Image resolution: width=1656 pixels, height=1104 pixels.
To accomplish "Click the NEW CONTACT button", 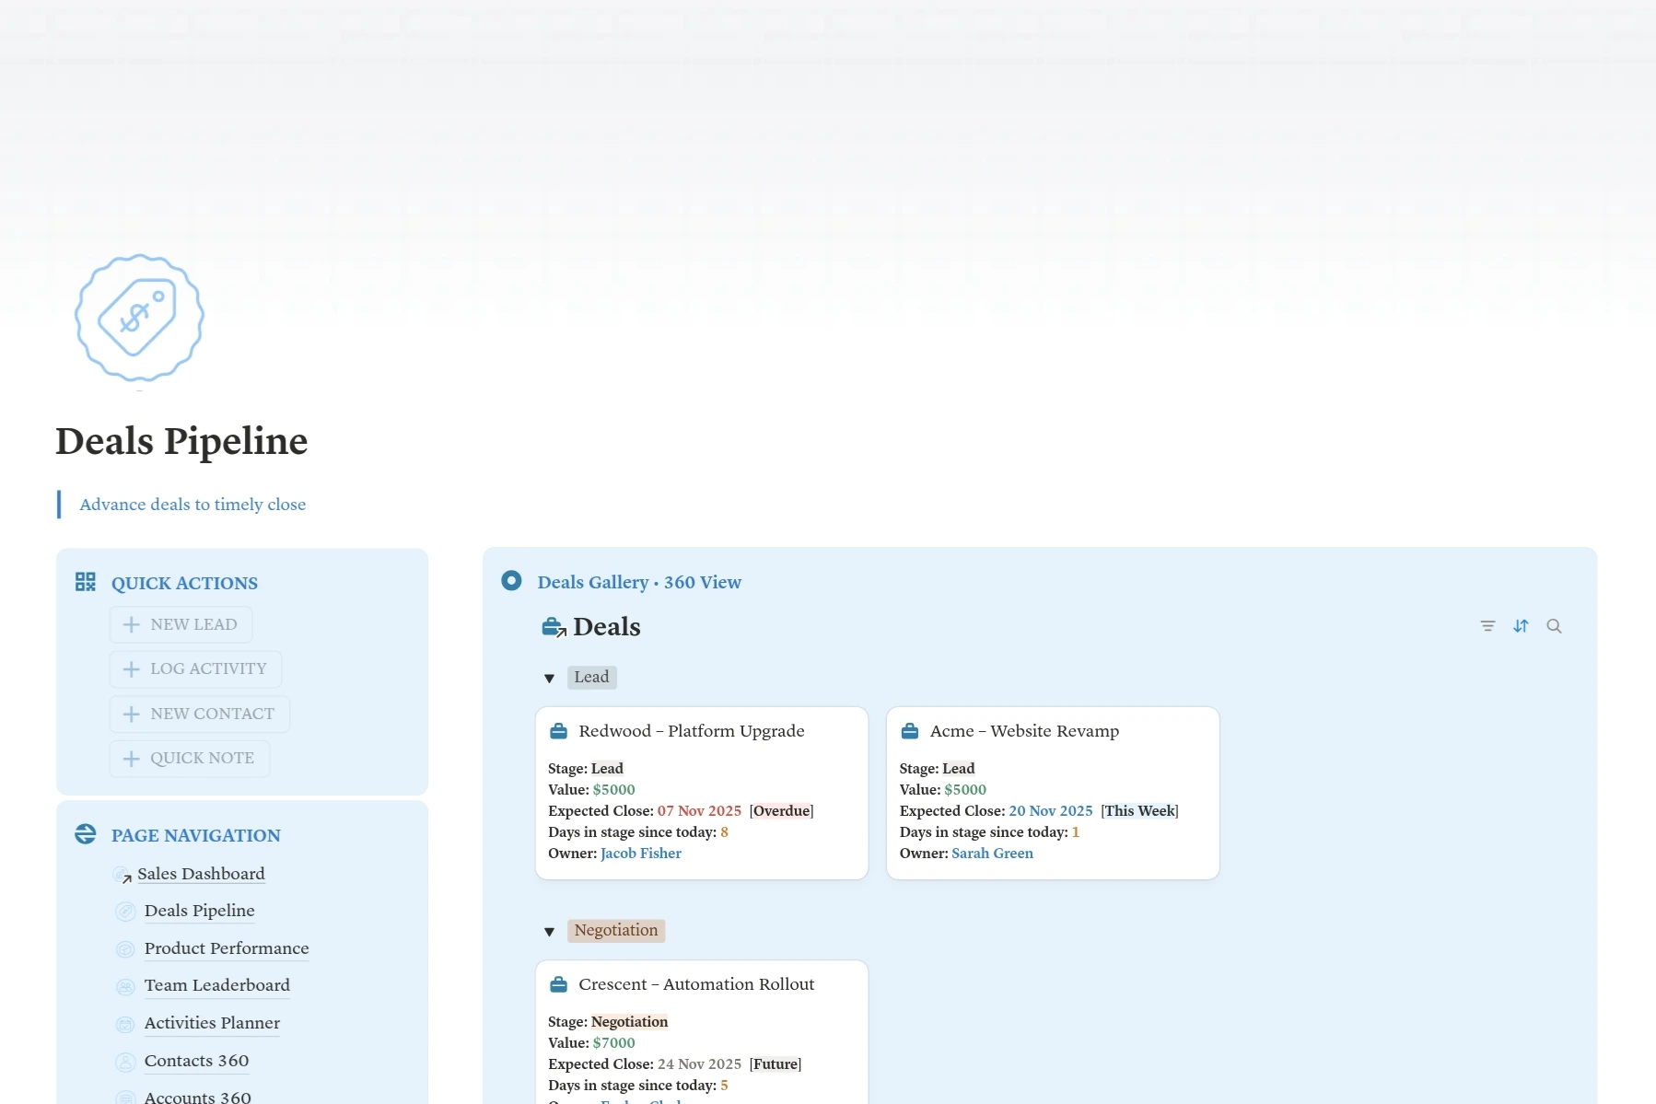I will (200, 715).
